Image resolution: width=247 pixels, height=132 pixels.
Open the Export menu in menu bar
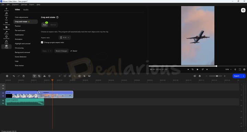click(32, 4)
